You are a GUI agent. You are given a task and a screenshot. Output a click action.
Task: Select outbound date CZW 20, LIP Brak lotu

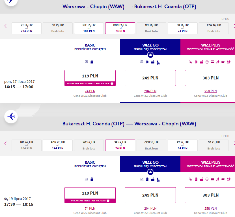214,28
